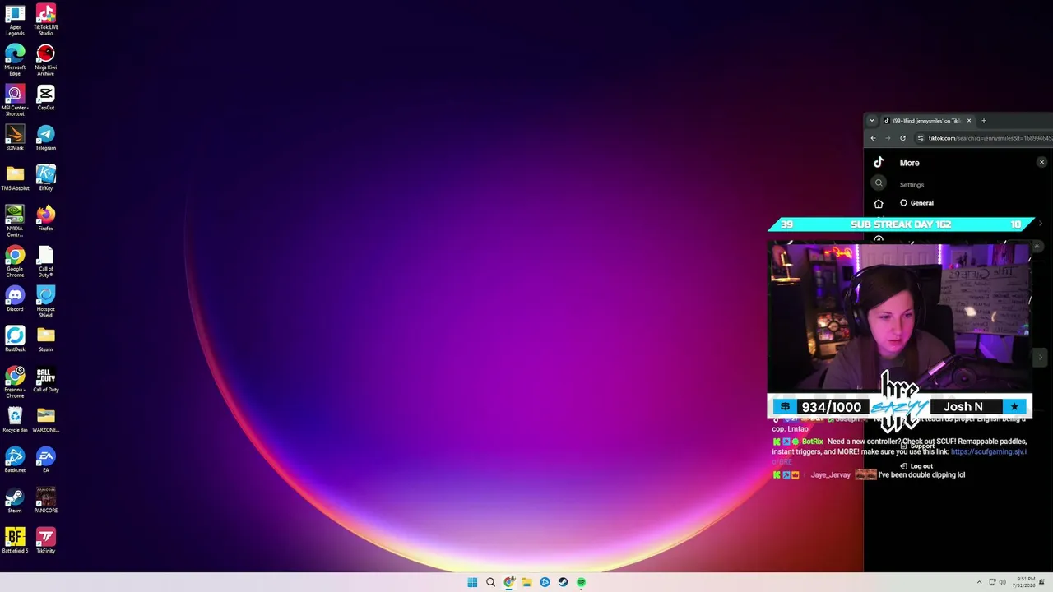Select the Steam app desktop shortcut
This screenshot has width=1053, height=592.
(15, 500)
